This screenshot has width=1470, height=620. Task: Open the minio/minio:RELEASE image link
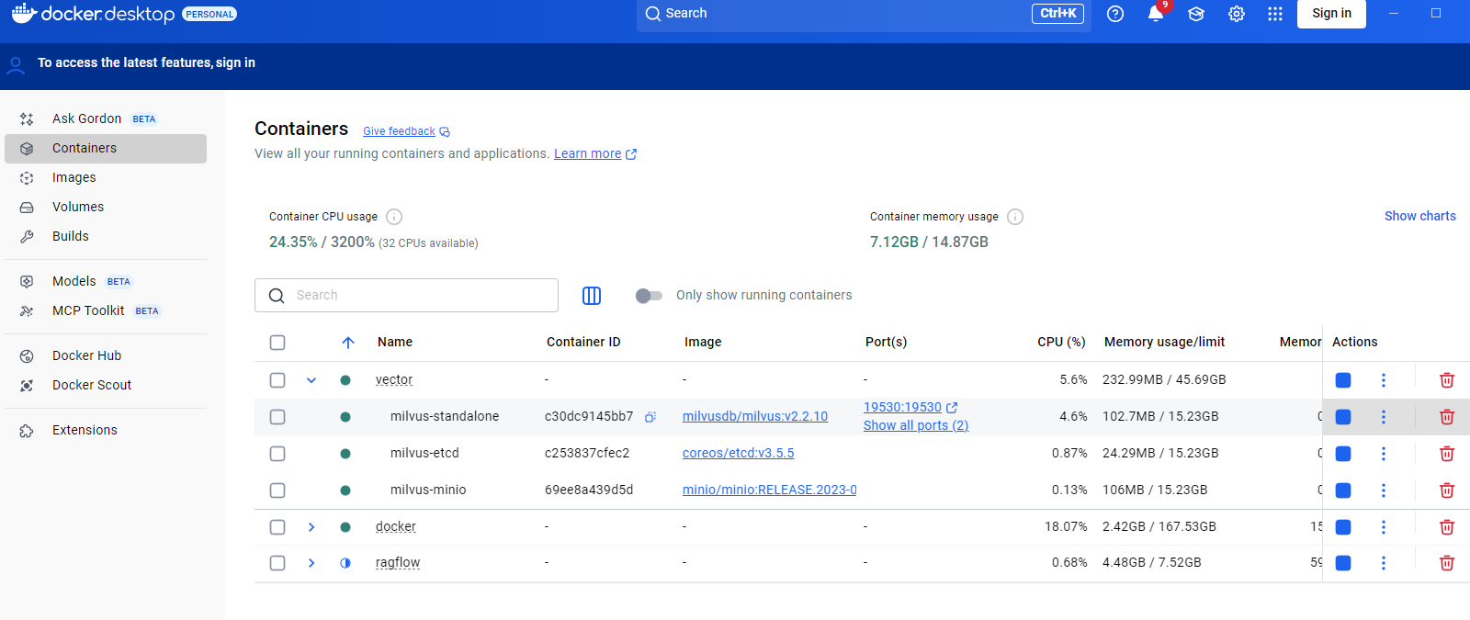(770, 490)
